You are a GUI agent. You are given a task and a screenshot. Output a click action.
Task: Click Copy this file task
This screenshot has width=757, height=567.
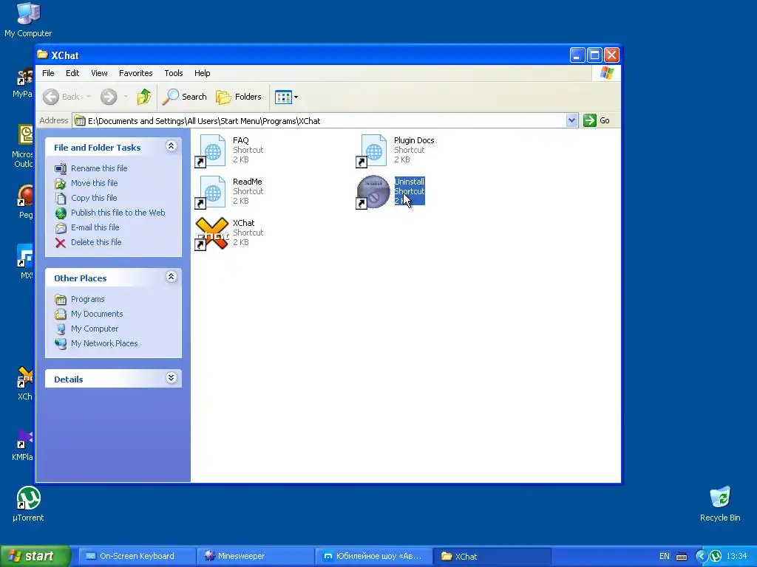coord(94,198)
